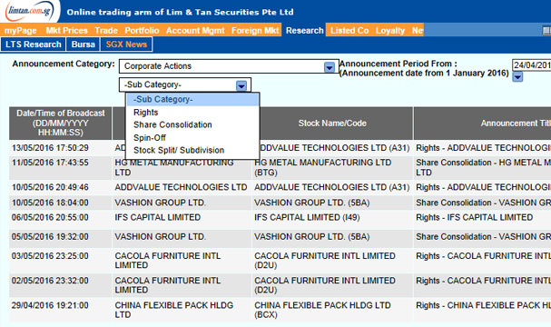Click the Announcement Period From date field

(531, 65)
